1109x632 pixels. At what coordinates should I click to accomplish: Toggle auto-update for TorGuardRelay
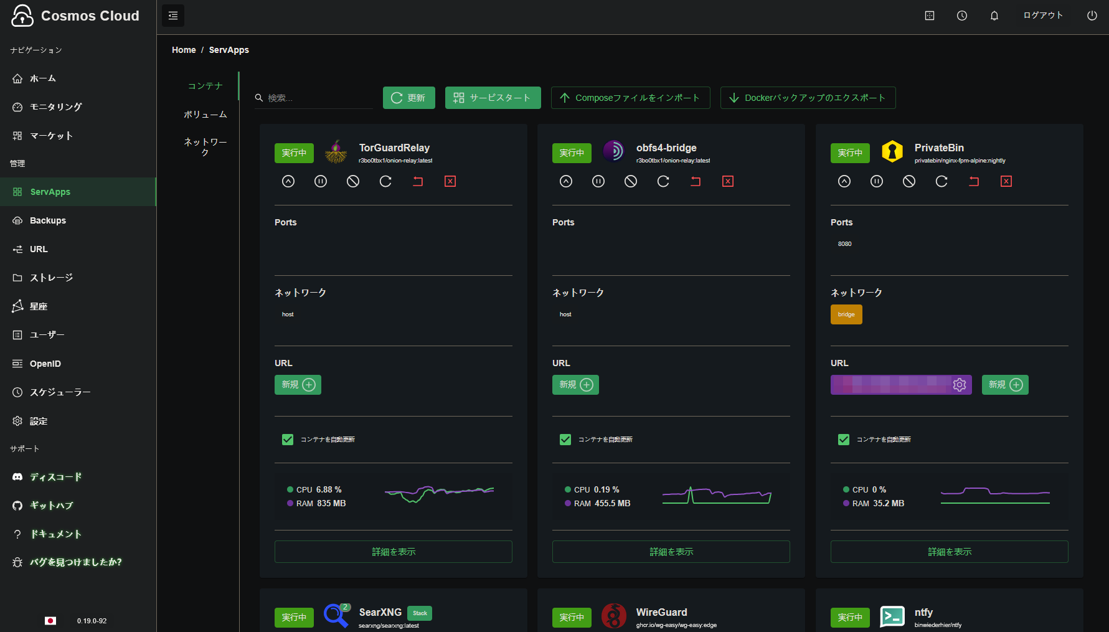click(288, 440)
